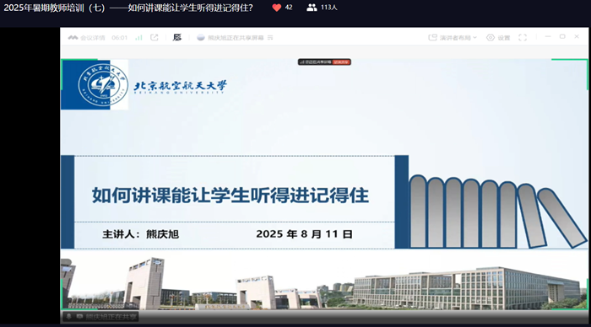
Task: Click the date 2025 年 8 月 11 日
Action: click(304, 234)
